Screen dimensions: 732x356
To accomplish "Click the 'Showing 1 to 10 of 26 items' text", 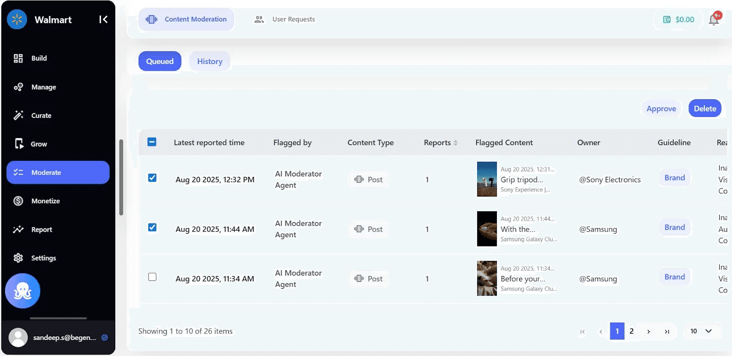I will pos(185,331).
